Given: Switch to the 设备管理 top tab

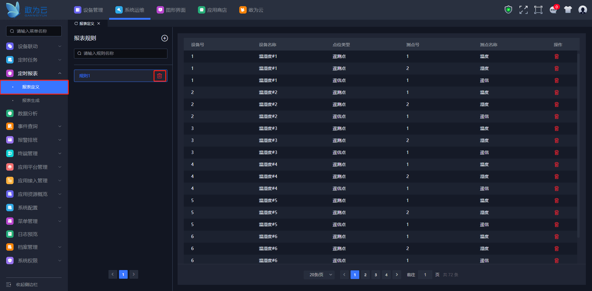Looking at the screenshot, I should pyautogui.click(x=89, y=10).
